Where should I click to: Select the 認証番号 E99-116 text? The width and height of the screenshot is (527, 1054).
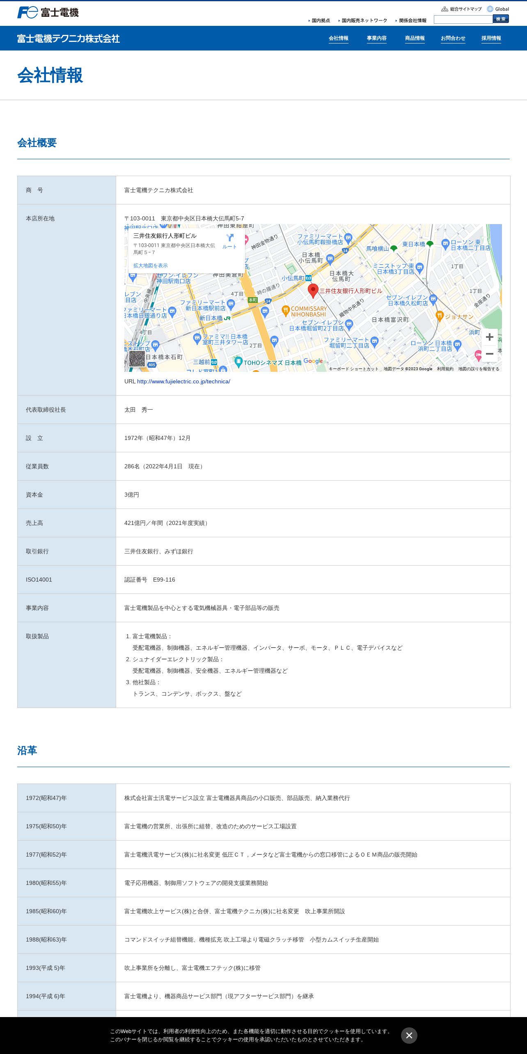click(150, 580)
